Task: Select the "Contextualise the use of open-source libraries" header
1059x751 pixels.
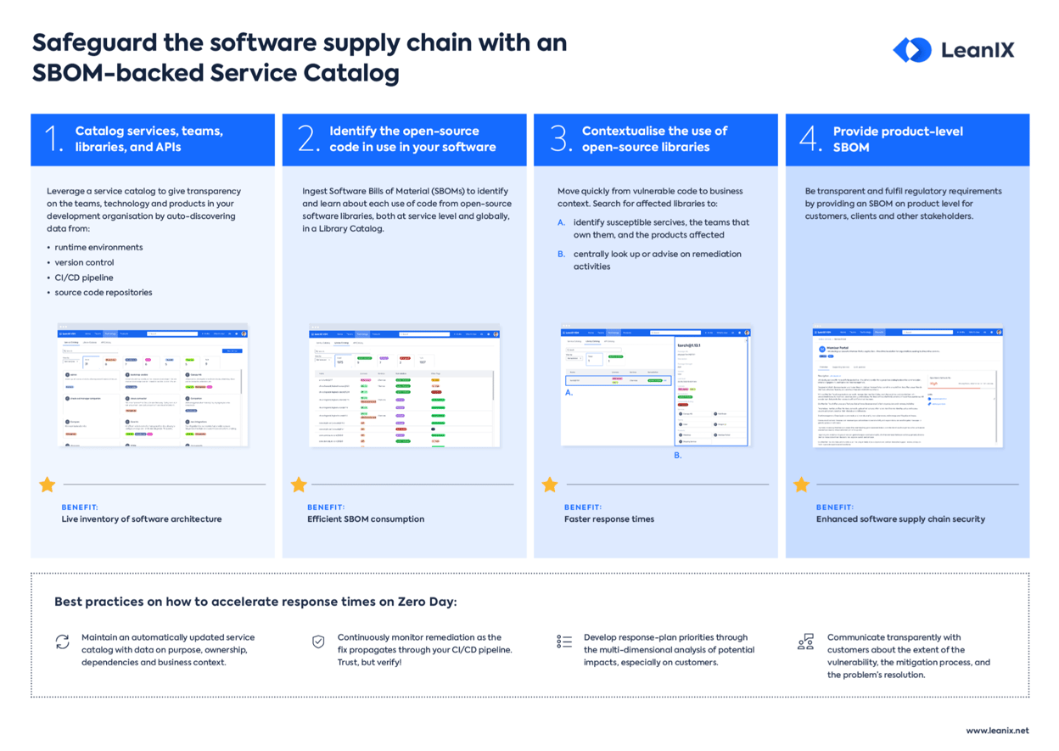Action: (x=654, y=139)
